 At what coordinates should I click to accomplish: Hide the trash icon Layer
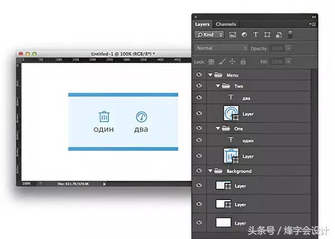click(199, 155)
